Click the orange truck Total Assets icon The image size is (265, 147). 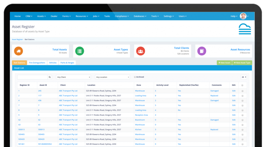click(x=18, y=51)
